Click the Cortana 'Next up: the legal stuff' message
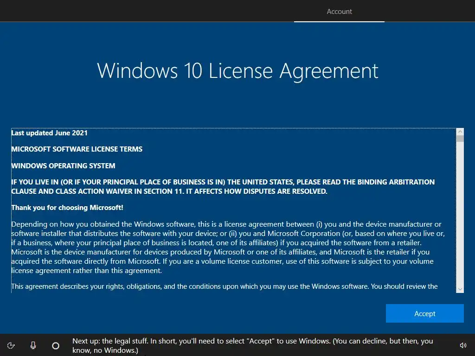Viewport: 475px width, 356px height. (x=253, y=345)
